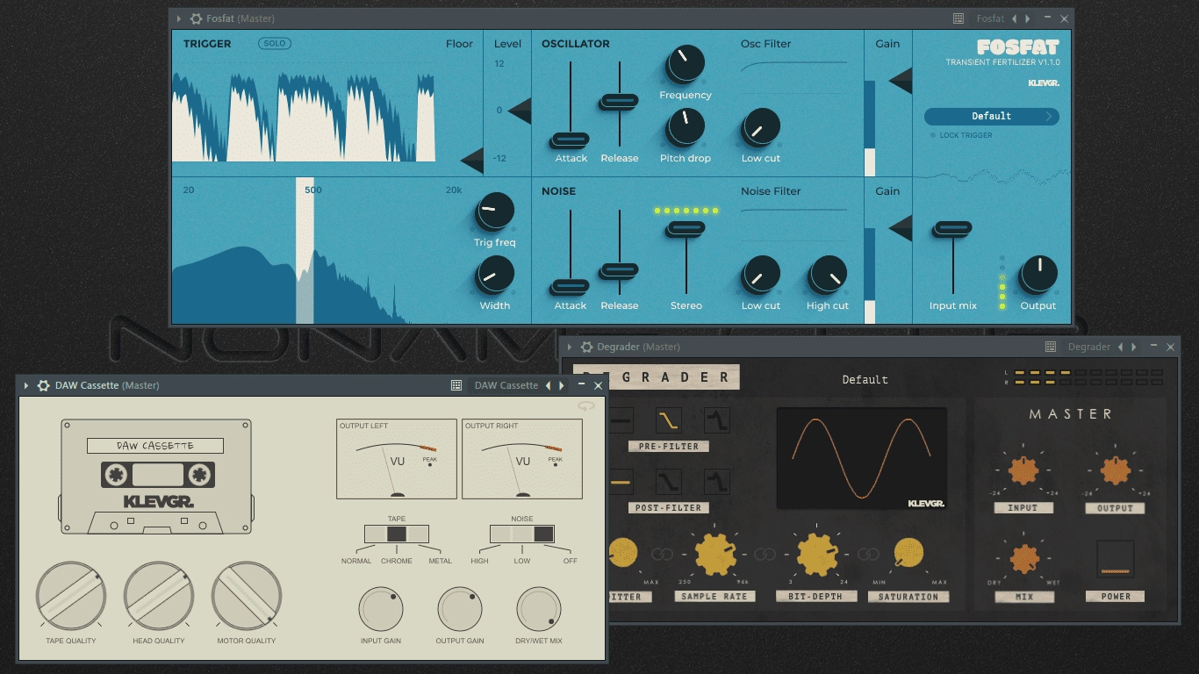Go to the previous preset in Degrader title bar

coord(1120,347)
